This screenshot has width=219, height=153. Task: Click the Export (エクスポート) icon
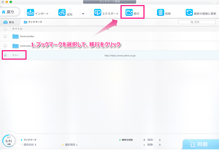[98, 13]
